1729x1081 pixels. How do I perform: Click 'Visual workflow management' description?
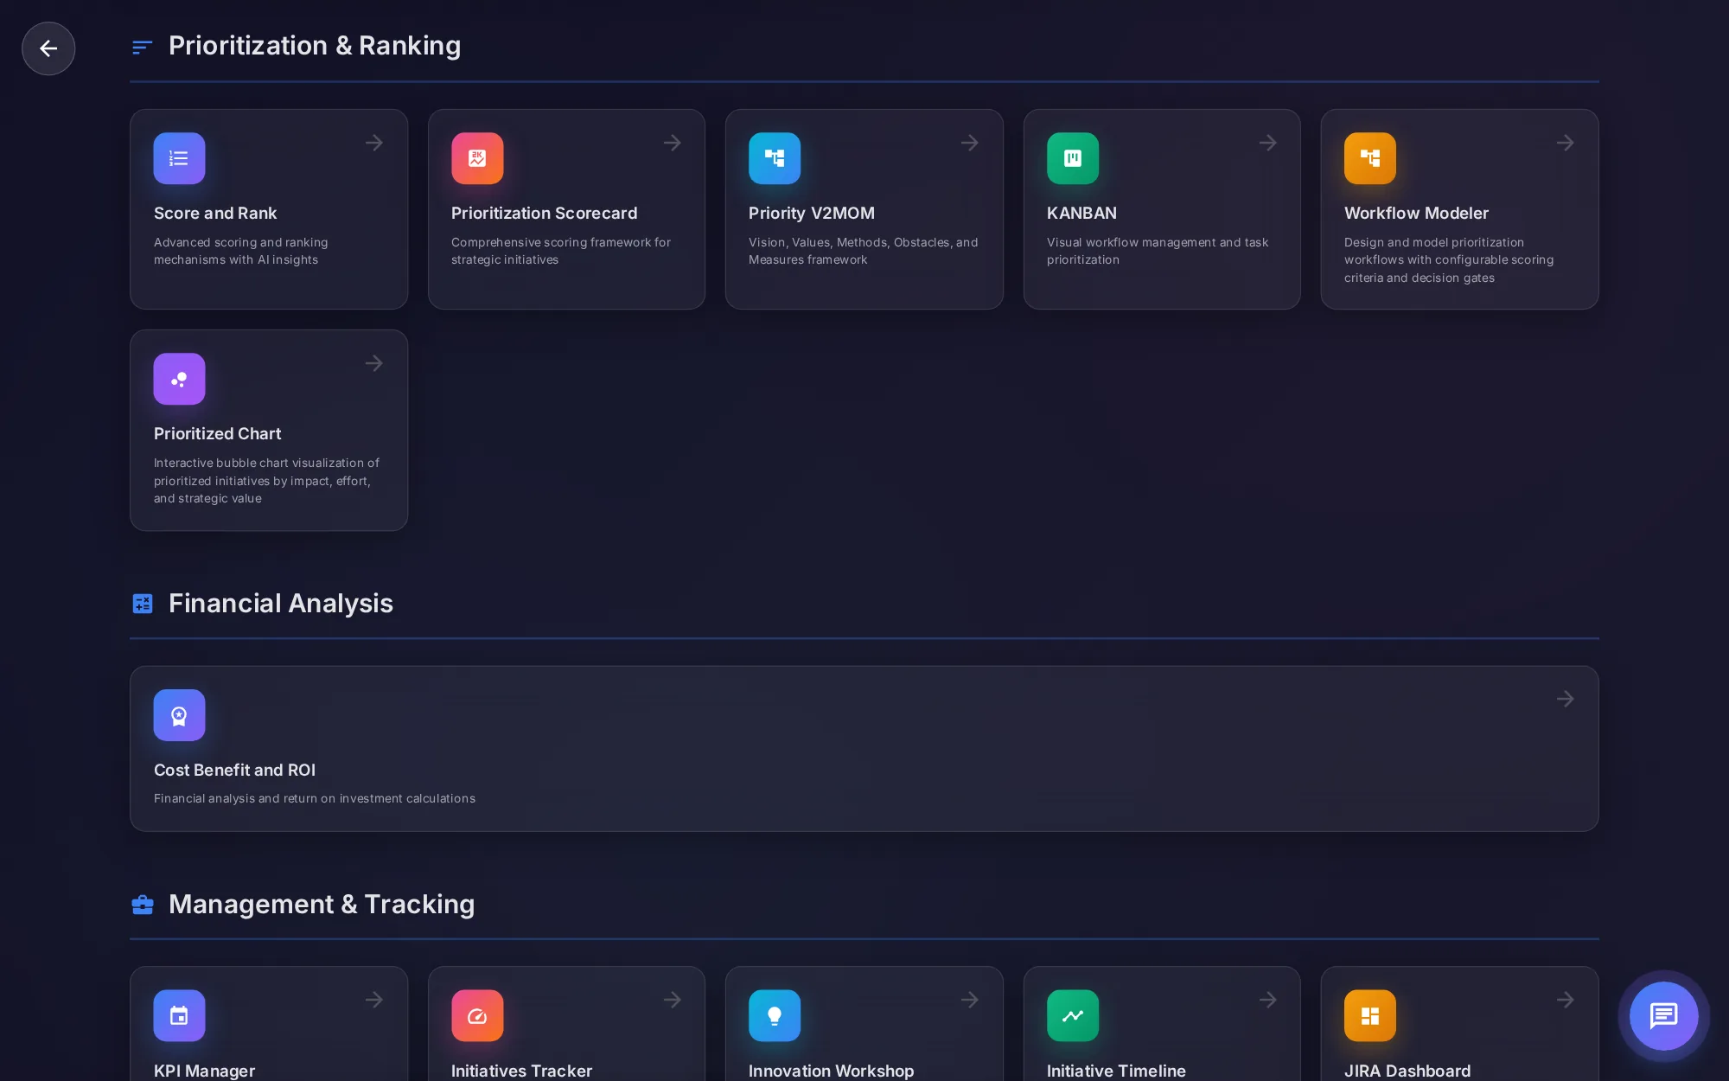[1158, 251]
